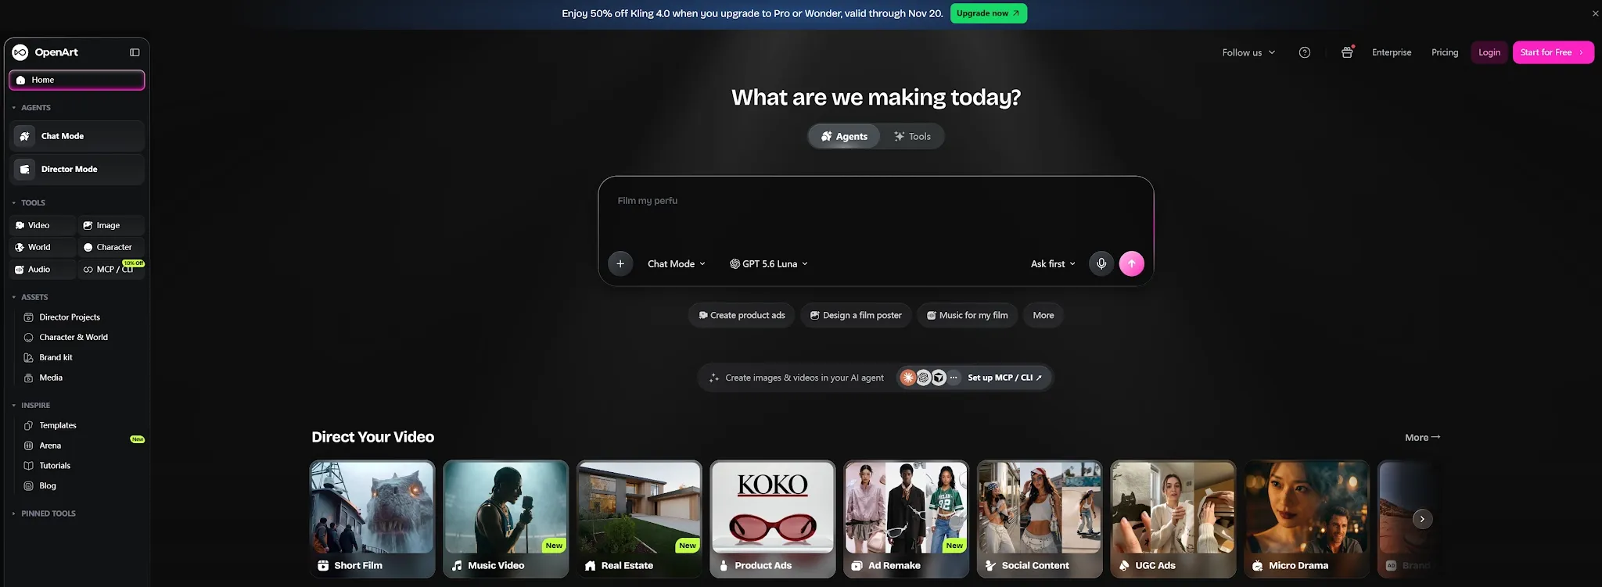This screenshot has width=1602, height=587.
Task: Collapse the ASSETS sidebar section
Action: 31,297
